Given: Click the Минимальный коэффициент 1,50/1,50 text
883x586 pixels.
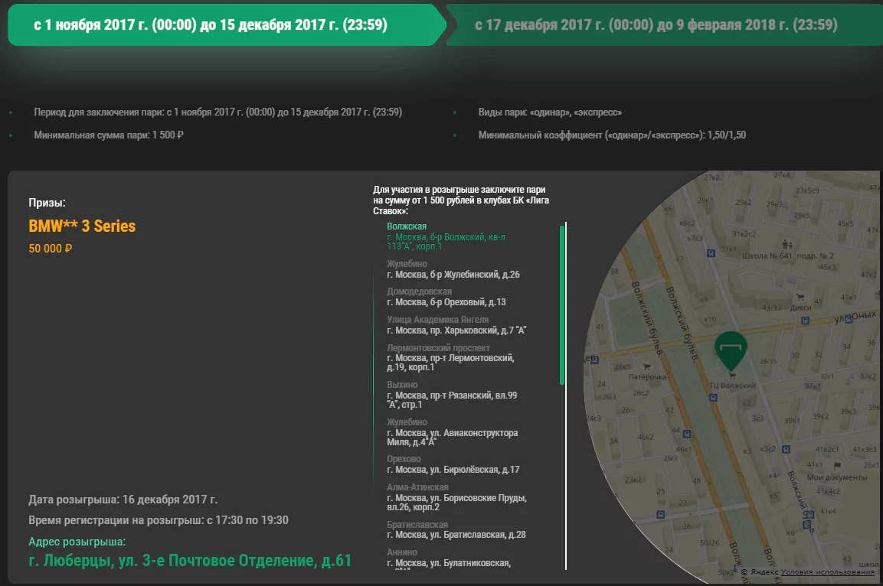Looking at the screenshot, I should (612, 135).
